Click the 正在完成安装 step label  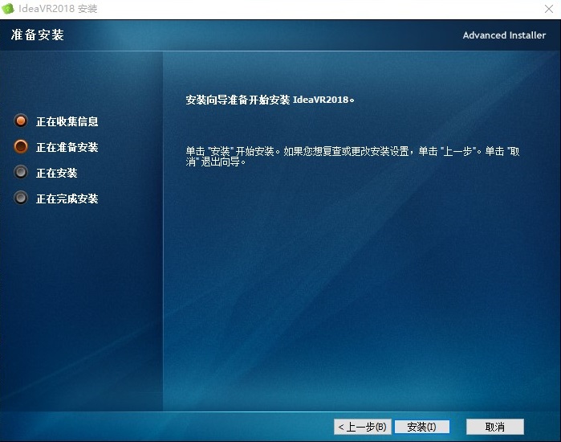pos(67,198)
